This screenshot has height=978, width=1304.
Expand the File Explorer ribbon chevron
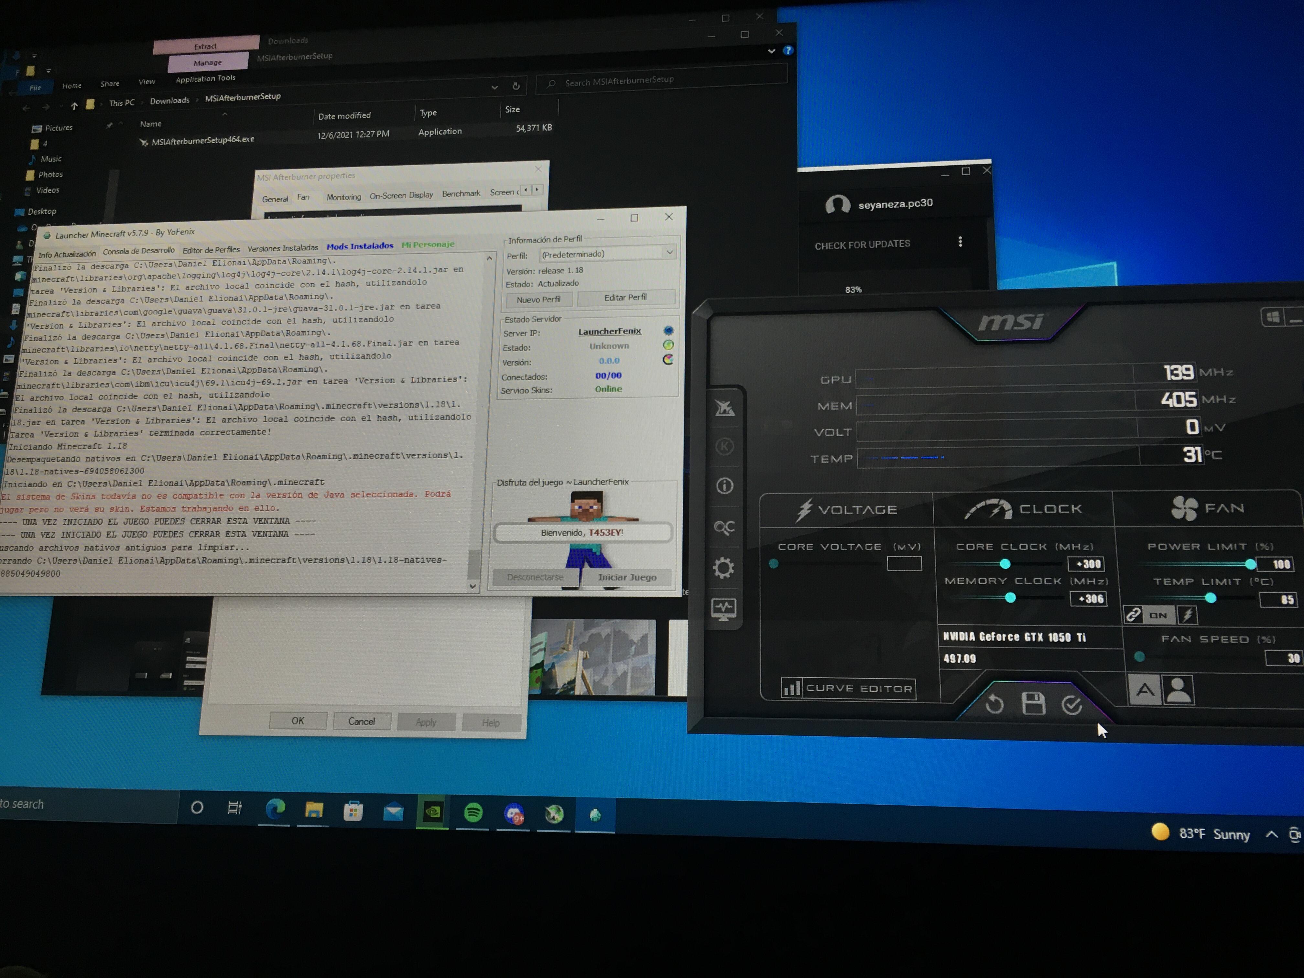pyautogui.click(x=771, y=51)
